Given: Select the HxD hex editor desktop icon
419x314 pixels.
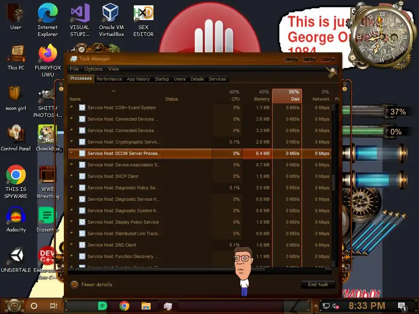Looking at the screenshot, I should pyautogui.click(x=144, y=20).
